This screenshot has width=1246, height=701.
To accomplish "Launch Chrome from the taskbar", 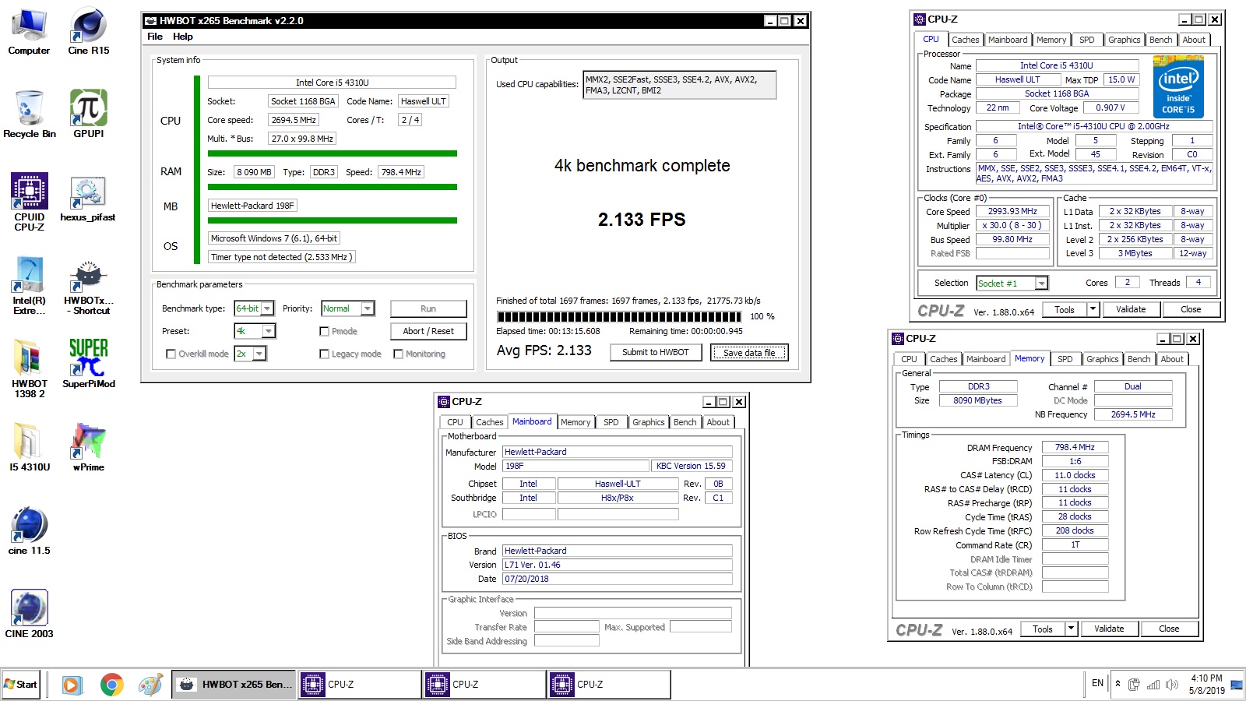I will [x=112, y=685].
